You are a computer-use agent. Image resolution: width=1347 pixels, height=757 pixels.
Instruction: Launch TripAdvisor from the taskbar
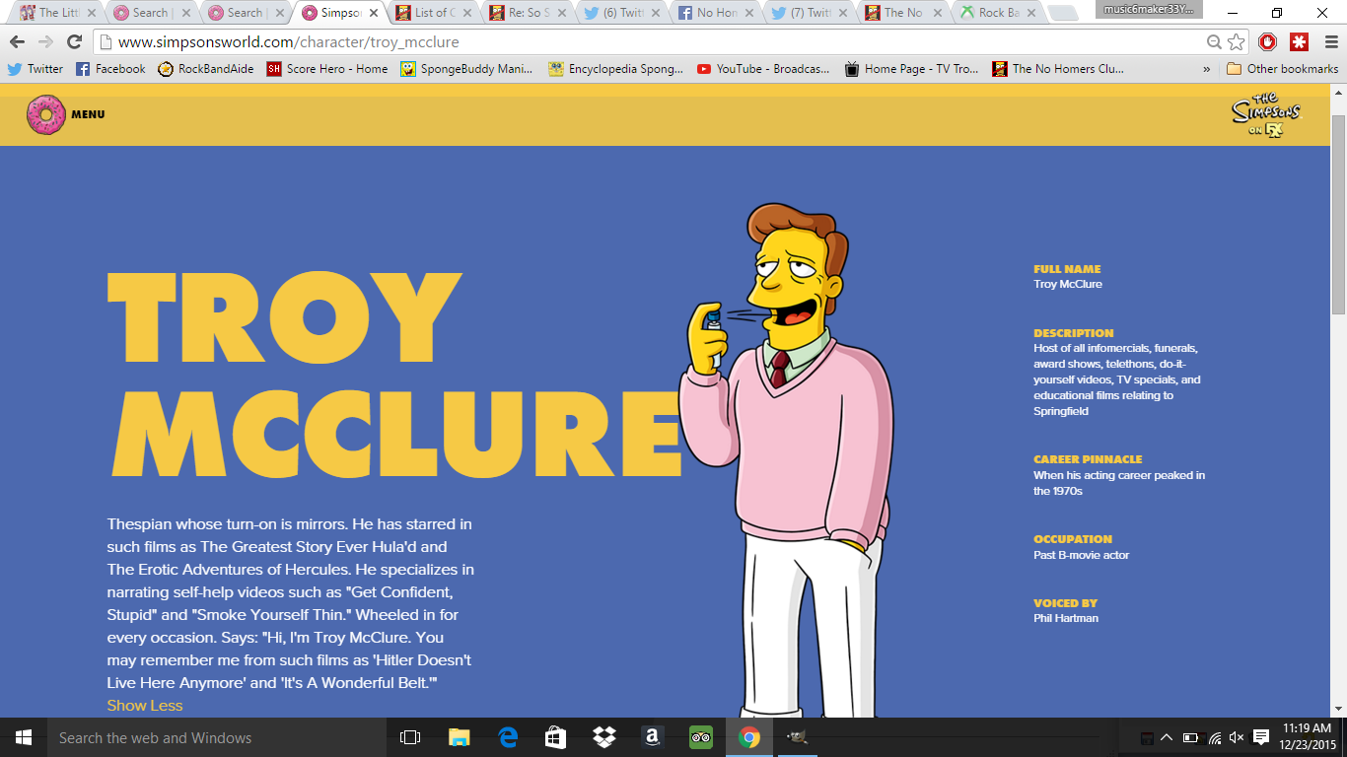point(700,737)
